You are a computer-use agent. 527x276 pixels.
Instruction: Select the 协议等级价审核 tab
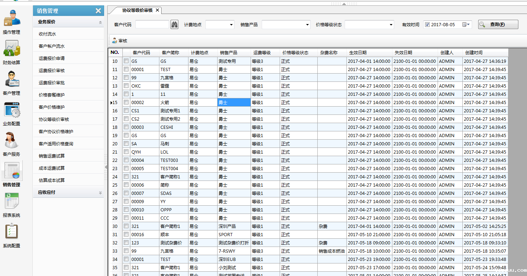(x=135, y=10)
